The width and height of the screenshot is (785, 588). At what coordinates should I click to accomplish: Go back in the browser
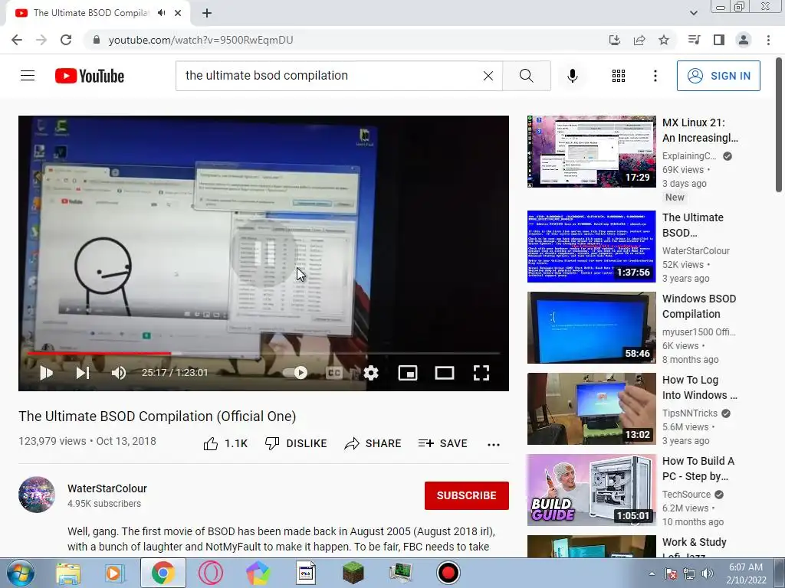pyautogui.click(x=17, y=40)
